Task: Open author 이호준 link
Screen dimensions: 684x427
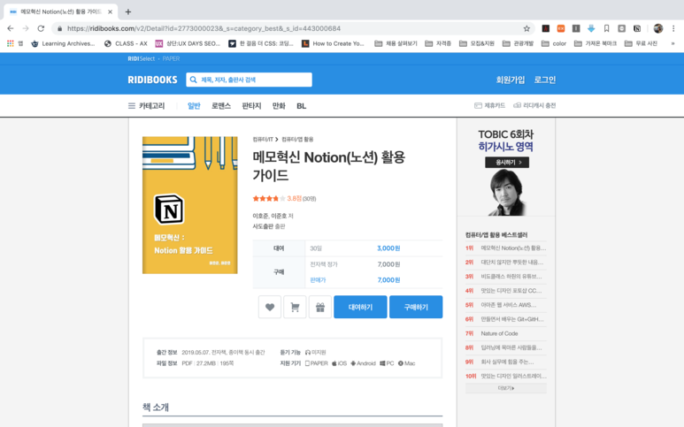Action: tap(261, 216)
